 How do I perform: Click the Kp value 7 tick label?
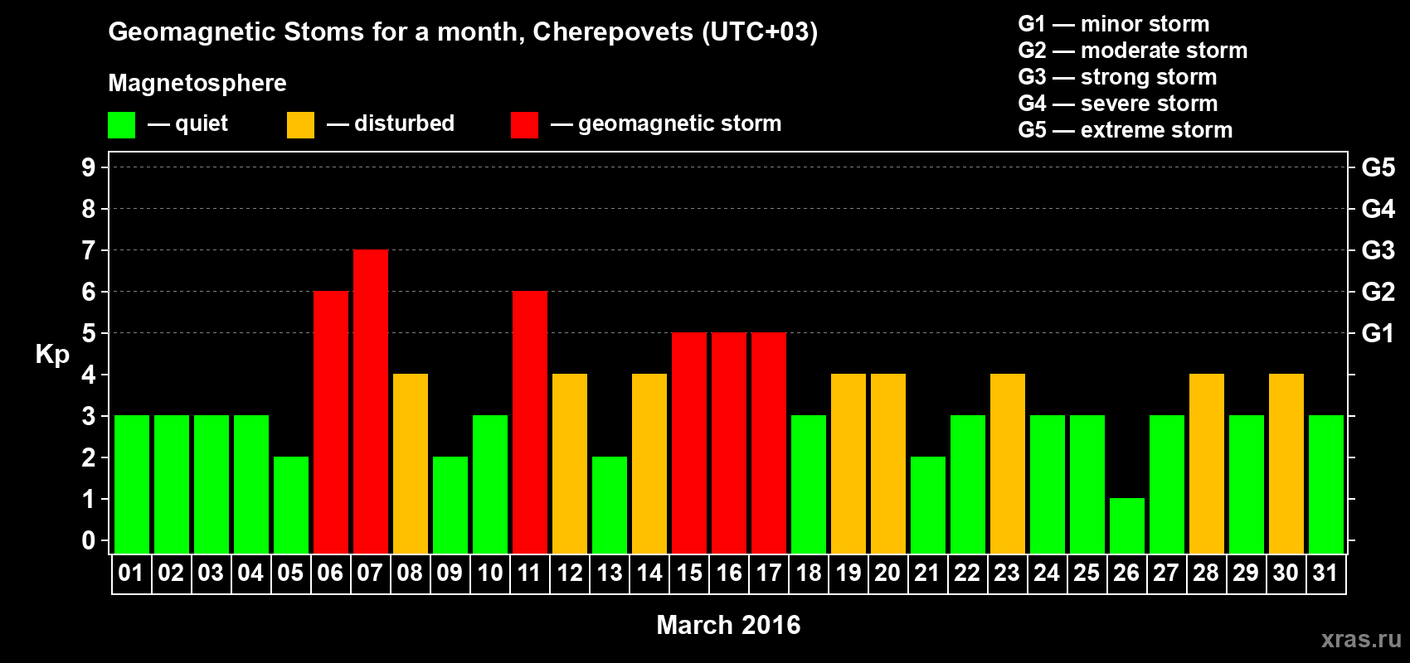click(x=89, y=250)
